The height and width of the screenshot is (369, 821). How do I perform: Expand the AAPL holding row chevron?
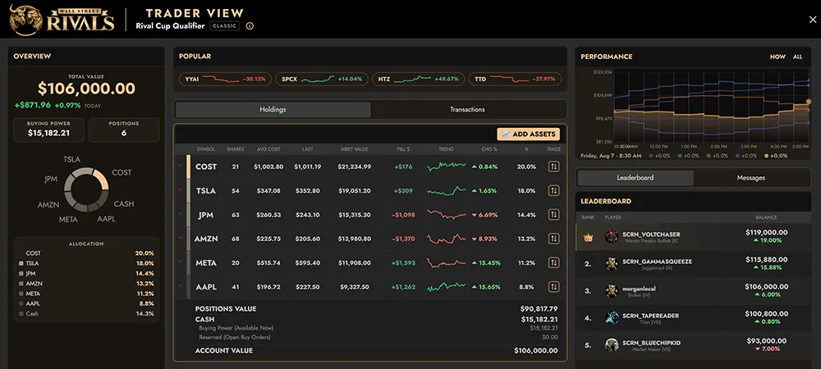click(181, 286)
